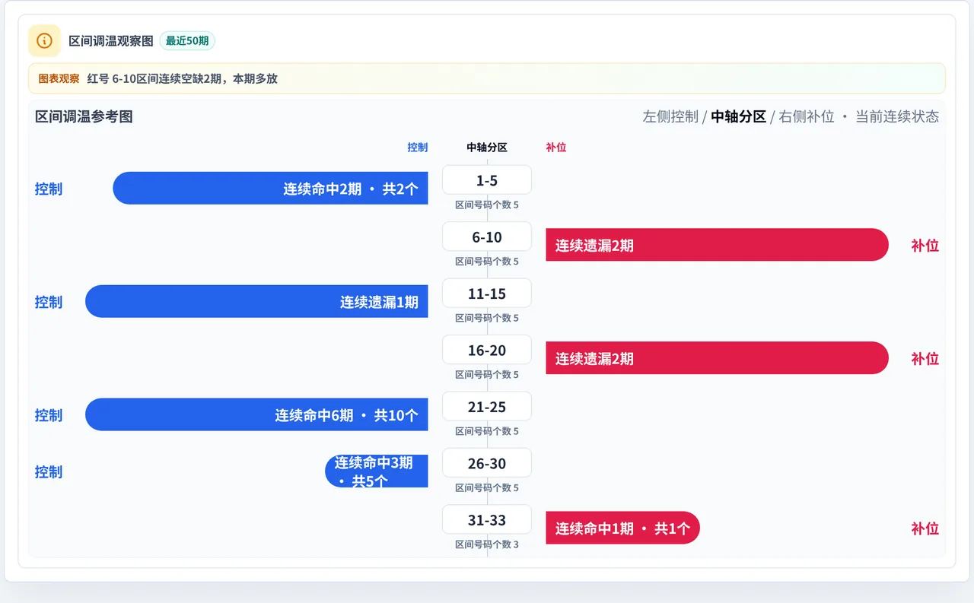
Task: Click the blue 控制 column header
Action: (418, 148)
